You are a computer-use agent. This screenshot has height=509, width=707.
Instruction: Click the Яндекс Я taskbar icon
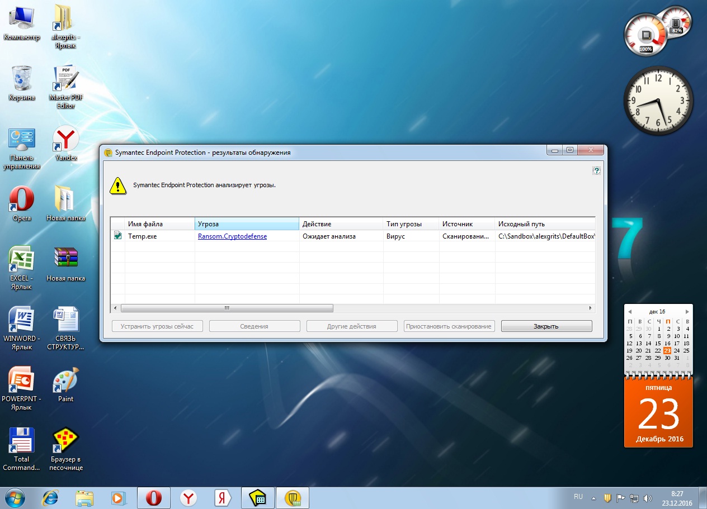point(223,498)
